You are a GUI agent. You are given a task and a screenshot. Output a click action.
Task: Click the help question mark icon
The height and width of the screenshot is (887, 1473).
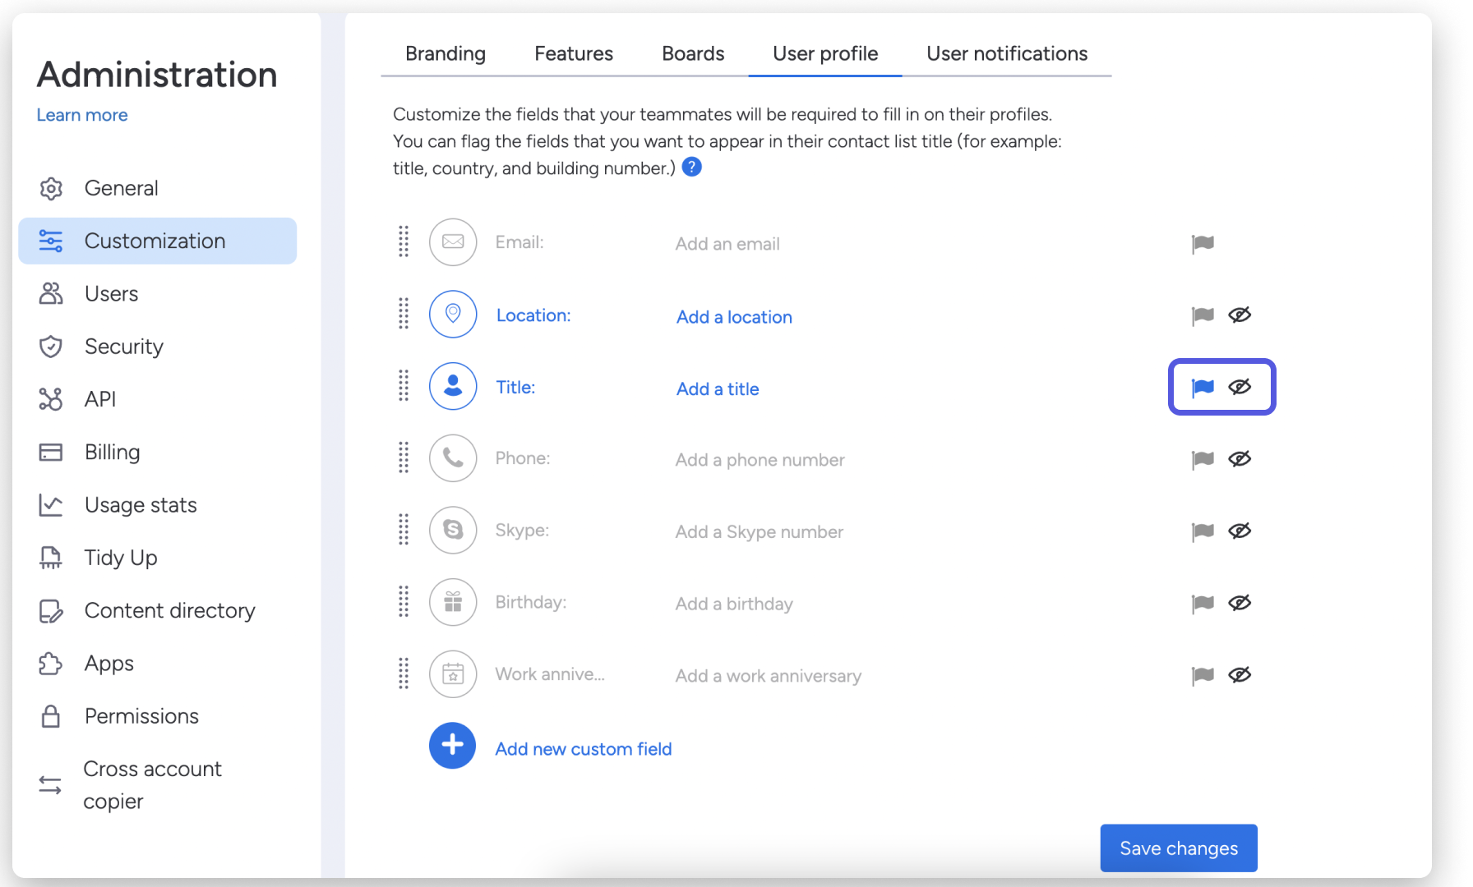click(x=692, y=168)
